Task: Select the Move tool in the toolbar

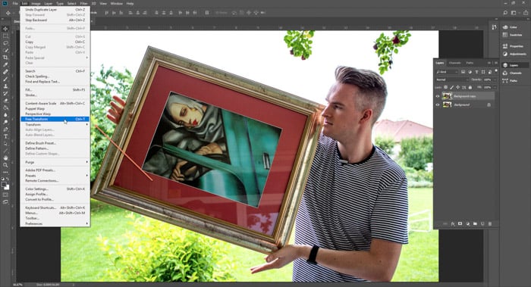Action: pyautogui.click(x=5, y=29)
